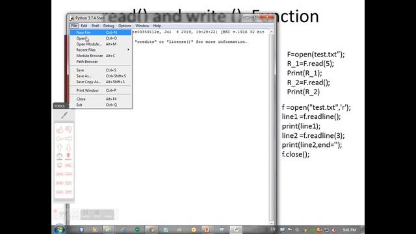This screenshot has width=416, height=234.
Task: Click the stop recording button
Action: 97,214
